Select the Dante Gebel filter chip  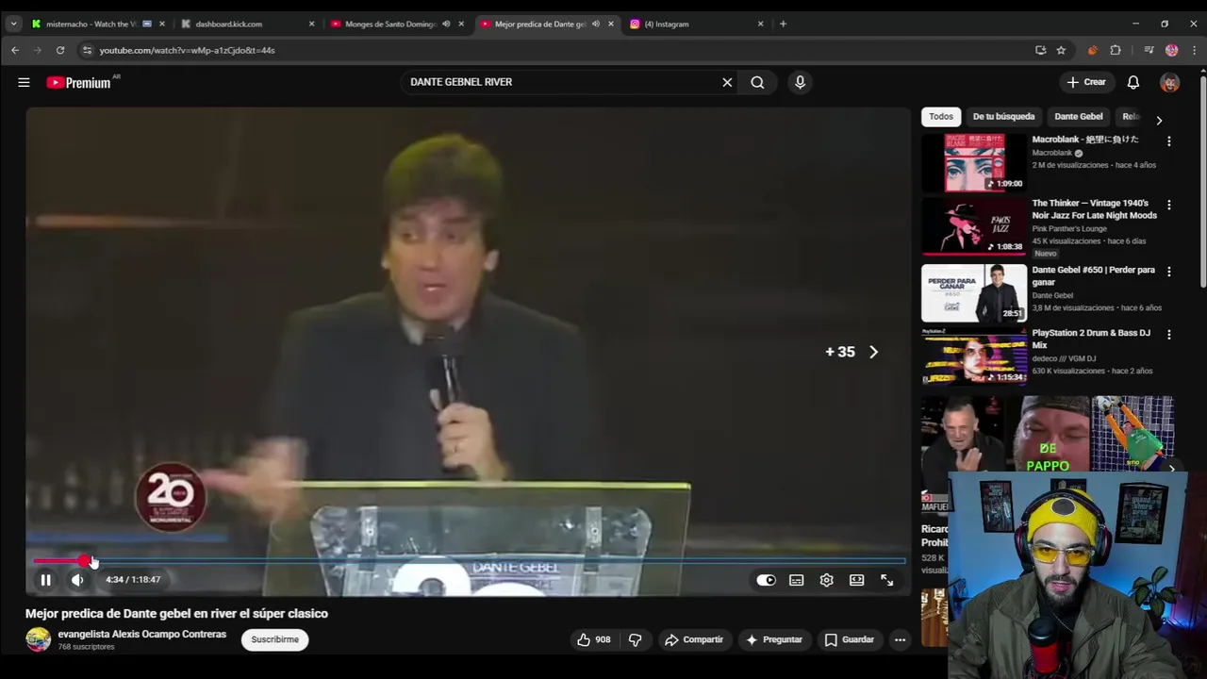1078,116
